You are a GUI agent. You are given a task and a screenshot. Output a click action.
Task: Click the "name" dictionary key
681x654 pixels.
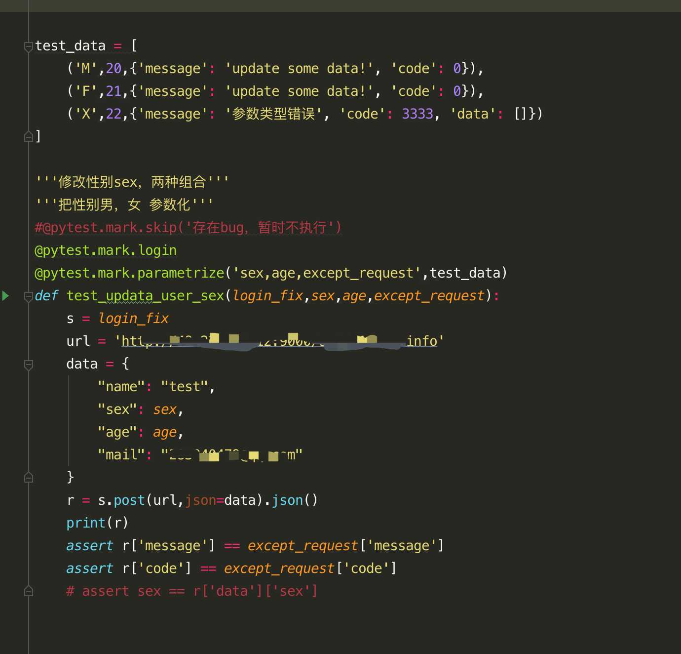pos(121,387)
